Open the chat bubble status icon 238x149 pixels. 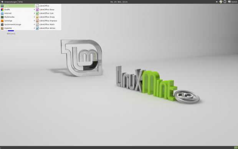point(229,2)
